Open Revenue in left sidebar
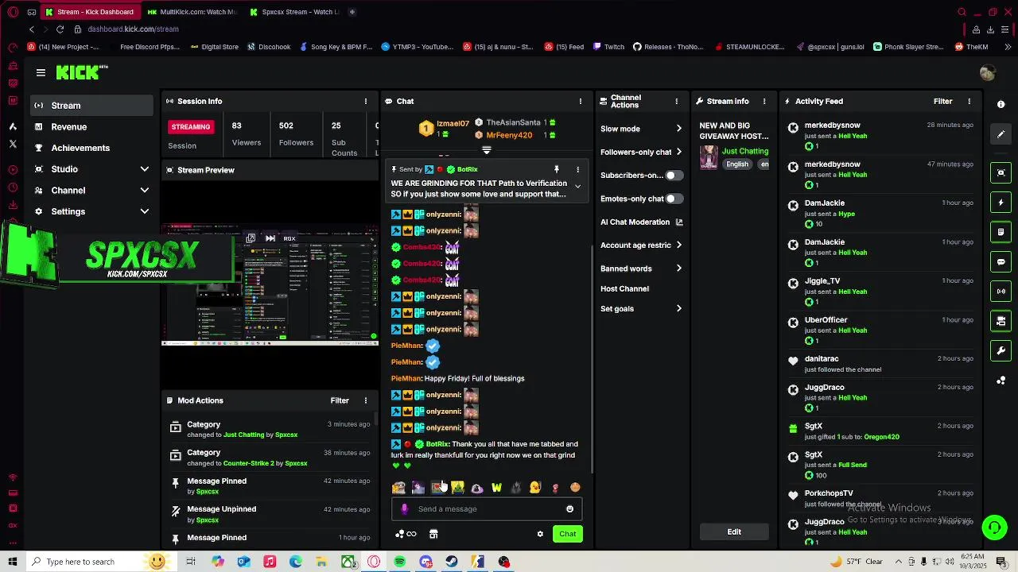Screen dimensions: 1018x572 click(92, 127)
